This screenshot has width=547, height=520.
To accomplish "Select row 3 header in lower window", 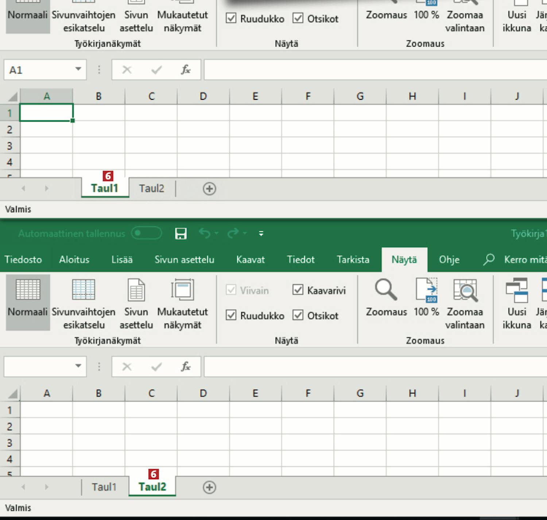I will [x=10, y=443].
